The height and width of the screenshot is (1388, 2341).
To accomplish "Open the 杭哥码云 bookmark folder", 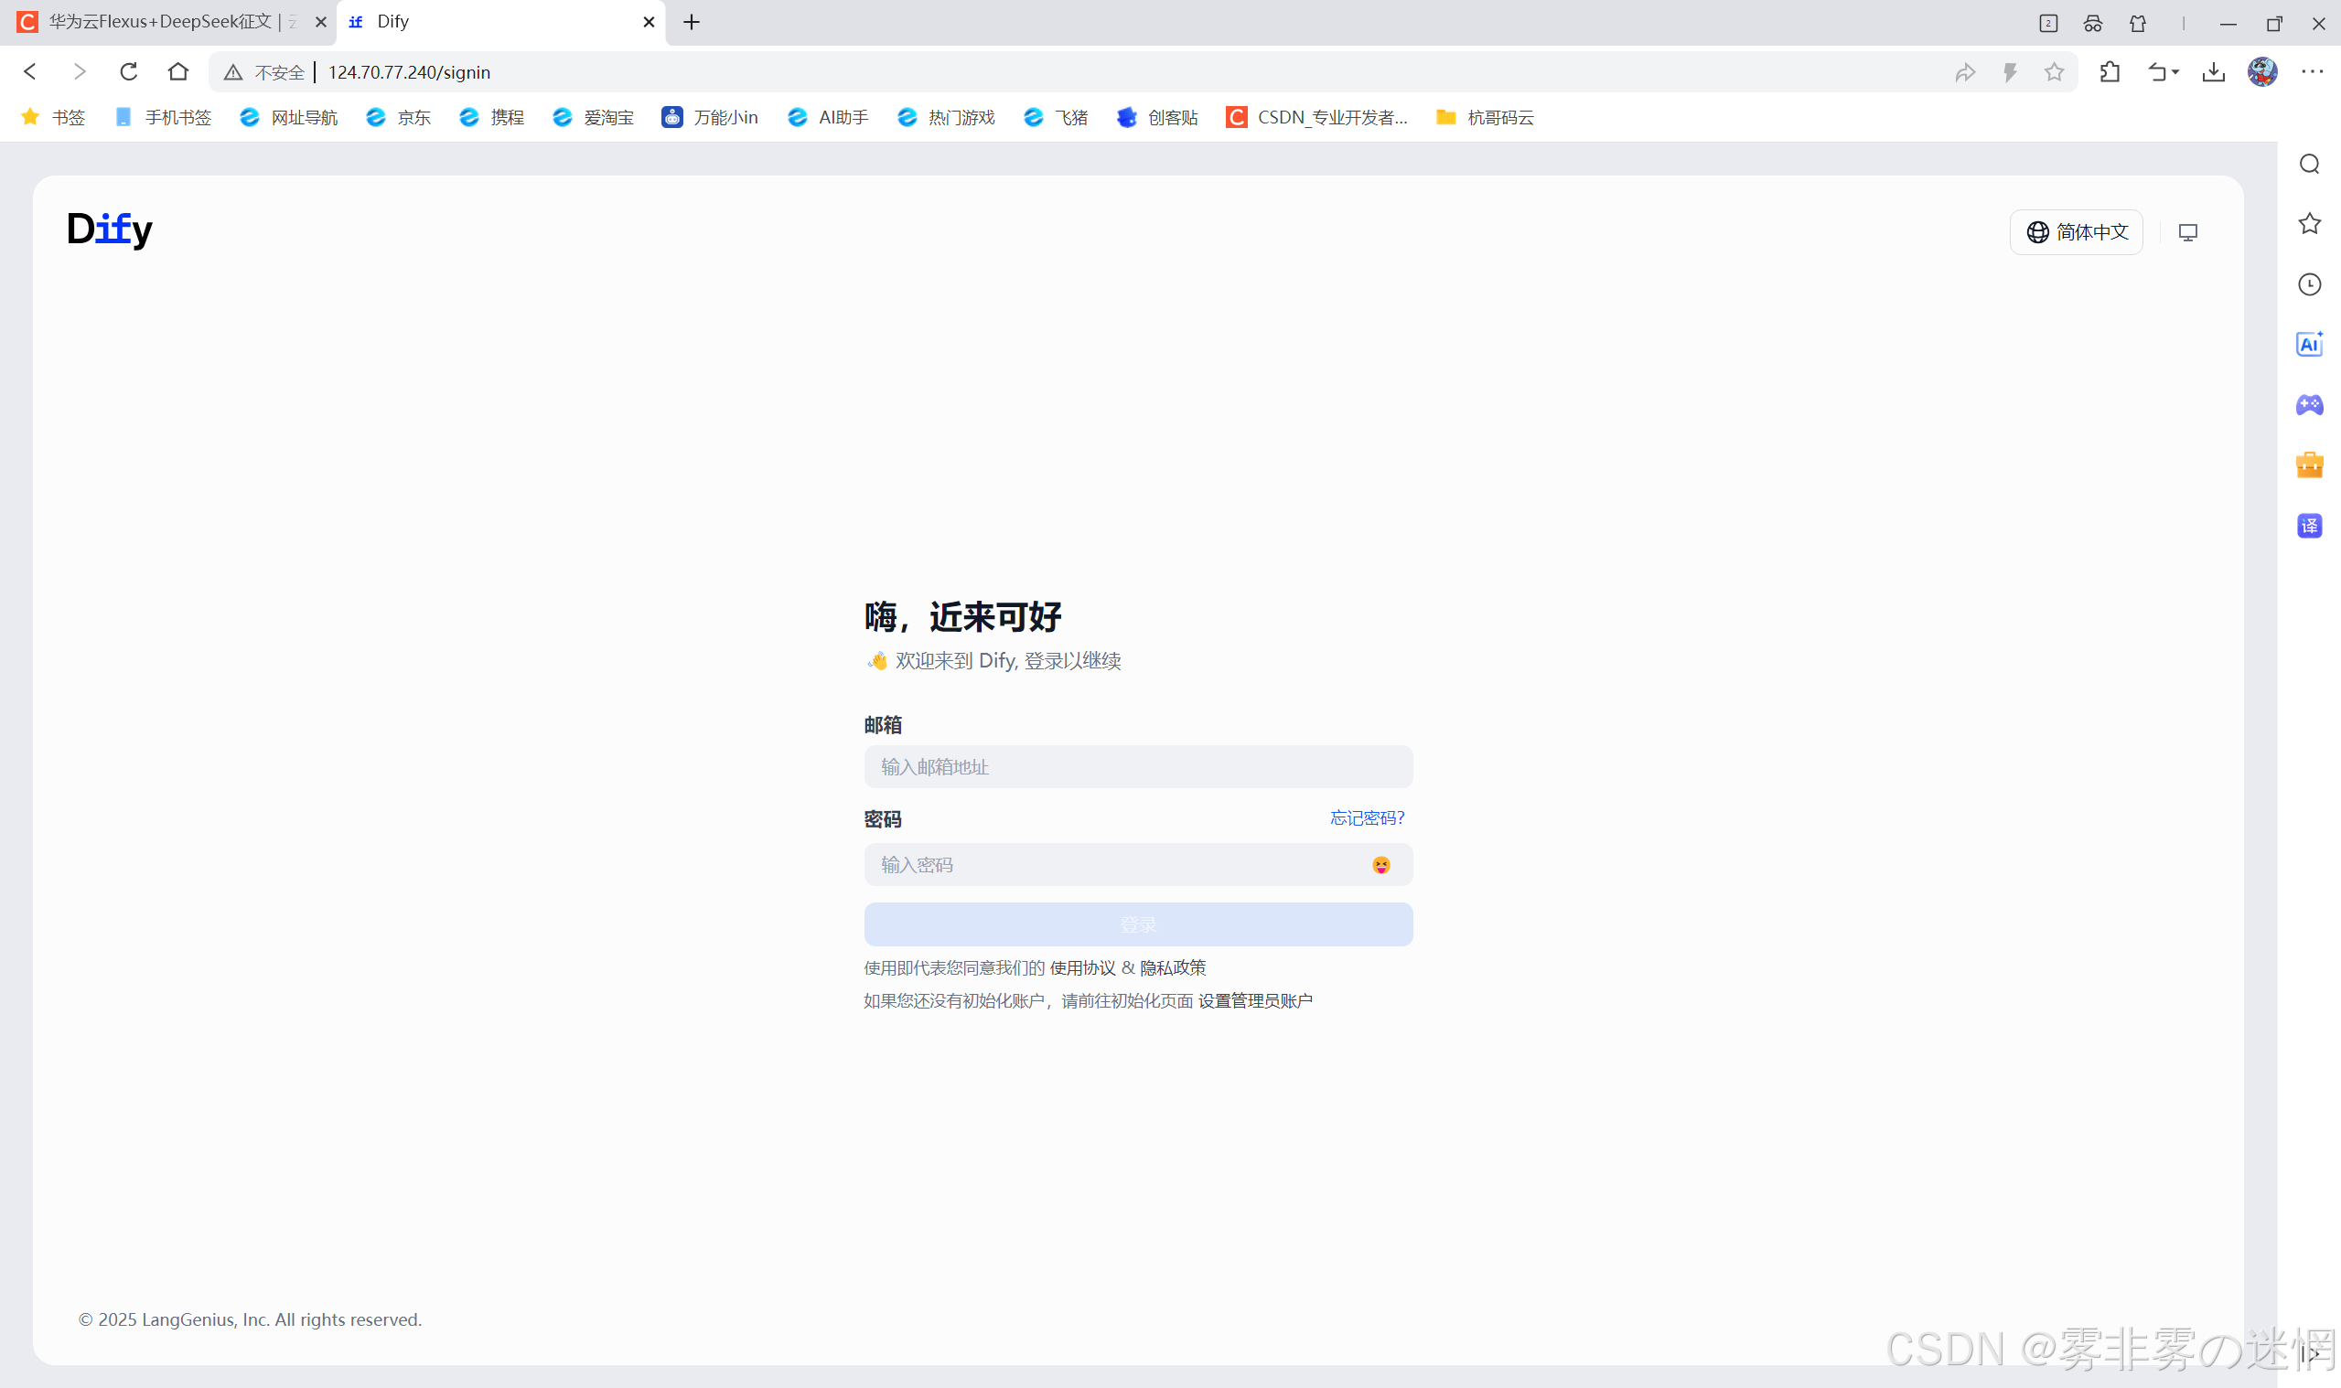I will (x=1486, y=117).
